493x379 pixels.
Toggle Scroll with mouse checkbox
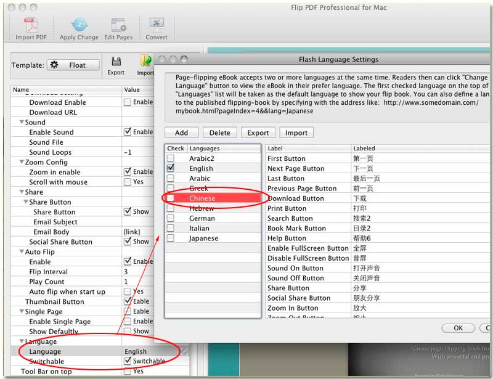coord(128,182)
